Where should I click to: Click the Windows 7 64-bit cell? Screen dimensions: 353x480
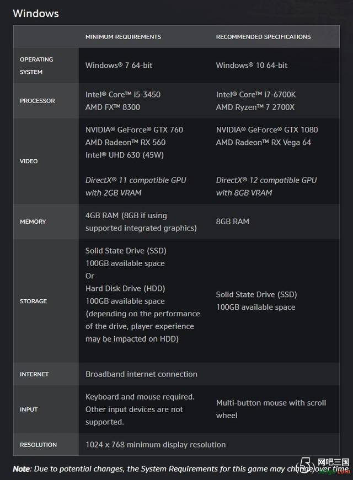click(119, 65)
